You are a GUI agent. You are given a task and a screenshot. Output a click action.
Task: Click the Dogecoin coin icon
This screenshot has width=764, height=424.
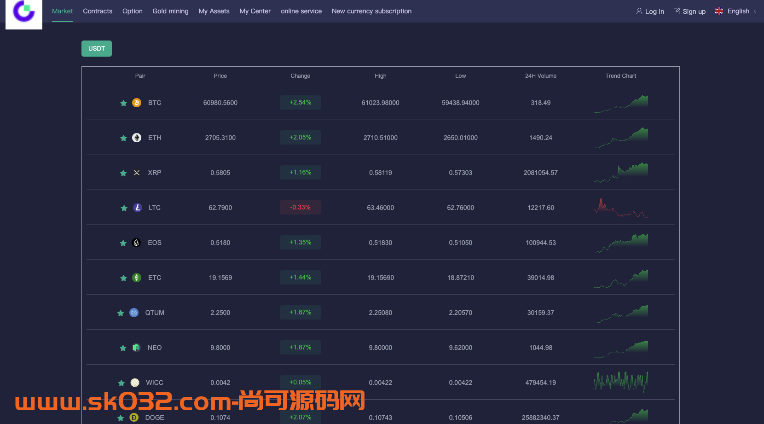coord(134,418)
